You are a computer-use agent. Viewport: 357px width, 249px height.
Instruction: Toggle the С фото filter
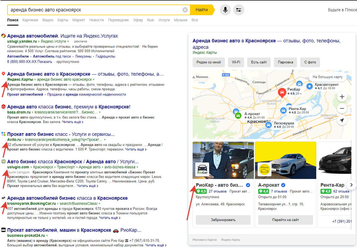click(x=310, y=62)
